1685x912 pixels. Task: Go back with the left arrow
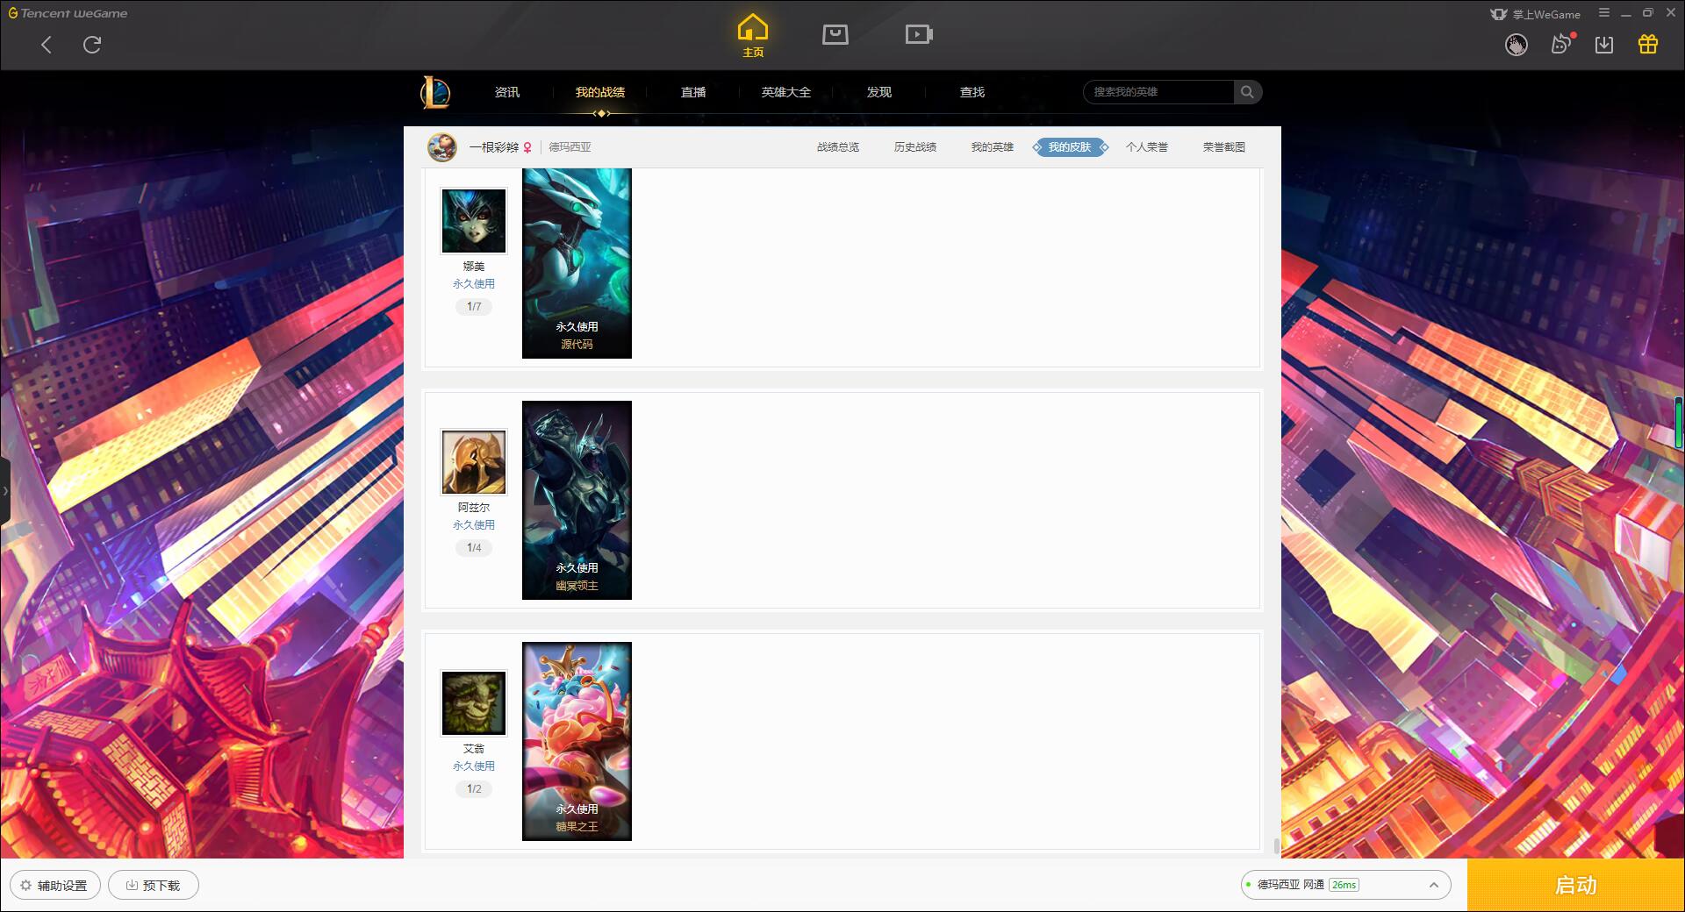click(x=47, y=45)
